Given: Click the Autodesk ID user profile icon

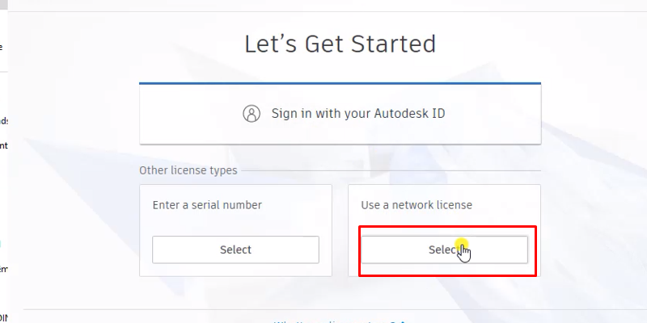Looking at the screenshot, I should 252,113.
